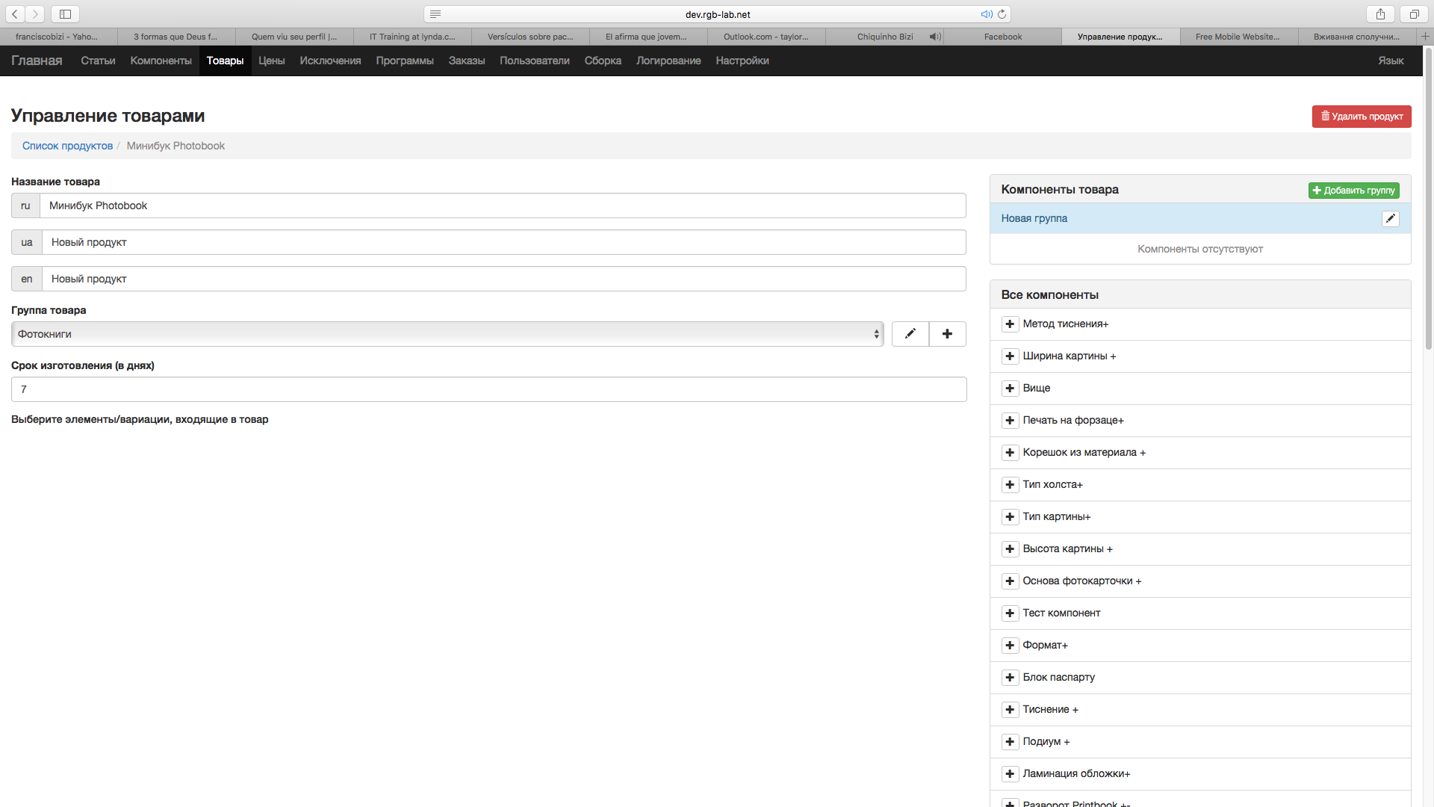Screen dimensions: 1434x807
Task: Open the Фотокниги product group dropdown
Action: 447,334
